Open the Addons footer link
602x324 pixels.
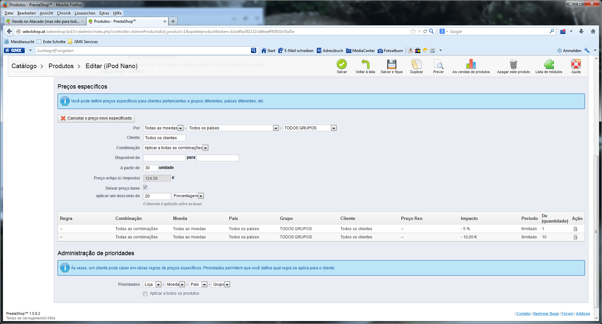pyautogui.click(x=583, y=313)
